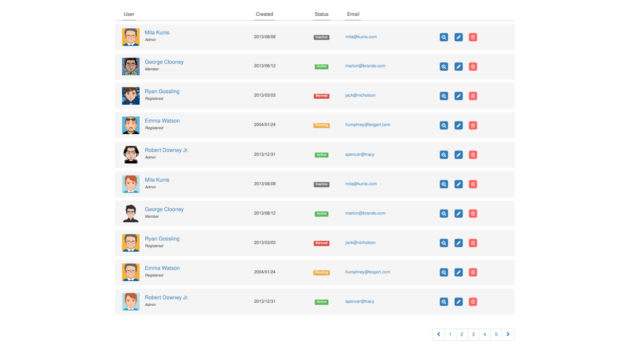View details of the second George Clooney row

(443, 213)
